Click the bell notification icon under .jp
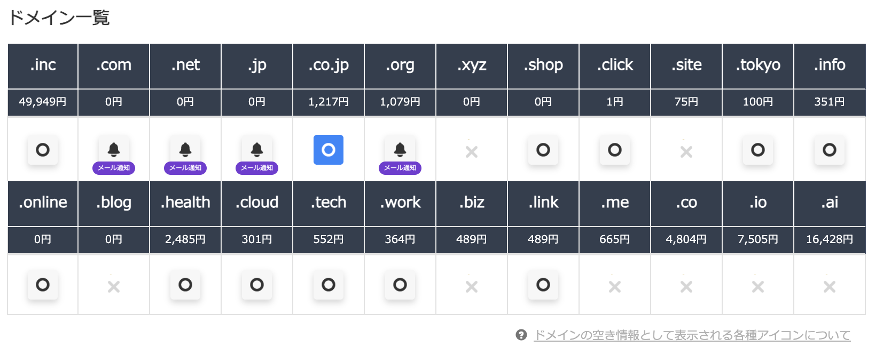 pyautogui.click(x=257, y=150)
